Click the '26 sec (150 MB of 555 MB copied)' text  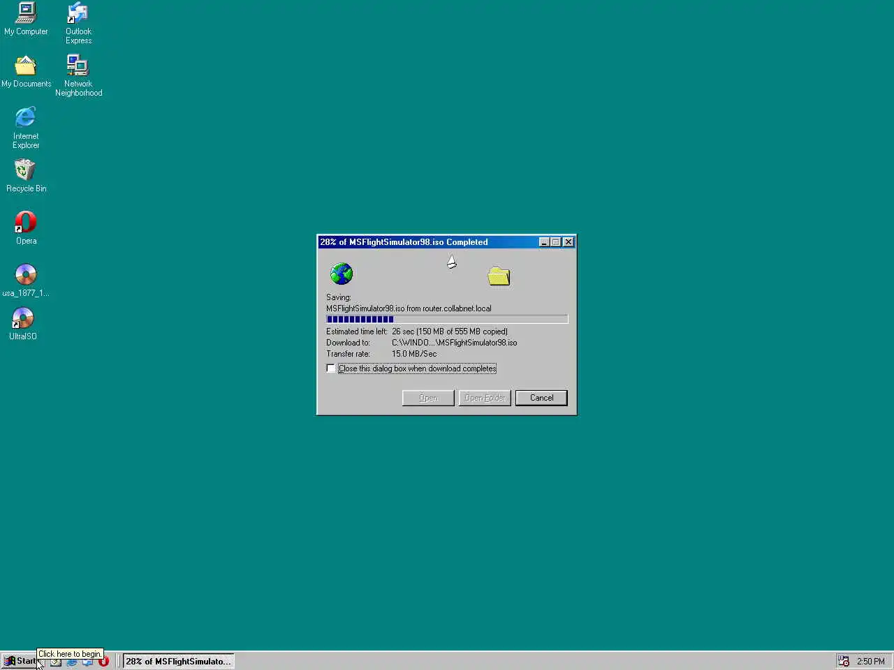450,332
